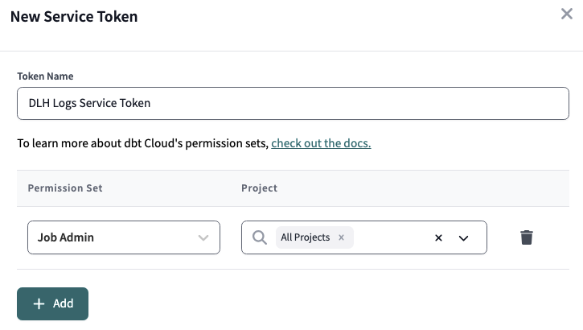Viewport: 583px width, 330px height.
Task: Click the Token Name input field
Action: 292,103
